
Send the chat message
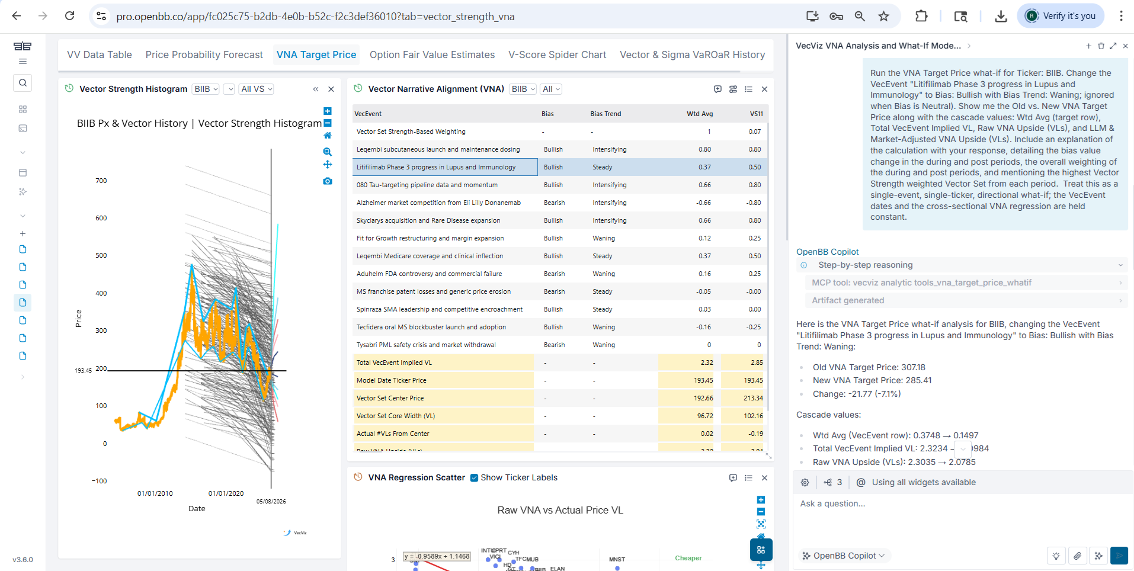tap(1119, 556)
